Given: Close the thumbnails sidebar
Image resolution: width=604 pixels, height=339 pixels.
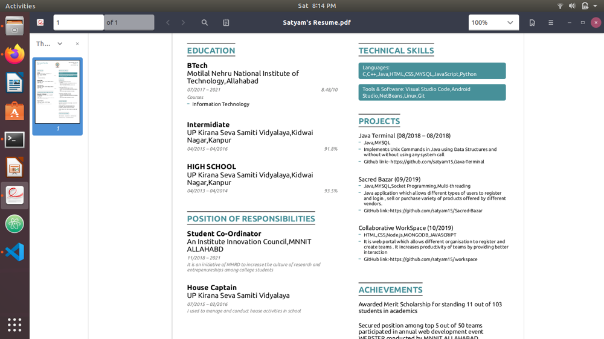Looking at the screenshot, I should click(77, 43).
